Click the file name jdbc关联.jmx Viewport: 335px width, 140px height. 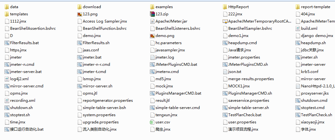click(x=312, y=50)
